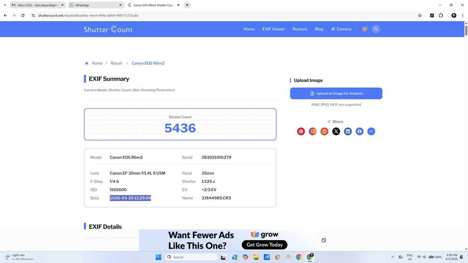This screenshot has width=468, height=263.
Task: Close the Canon EOS R6m2 tab
Action: pyautogui.click(x=178, y=5)
